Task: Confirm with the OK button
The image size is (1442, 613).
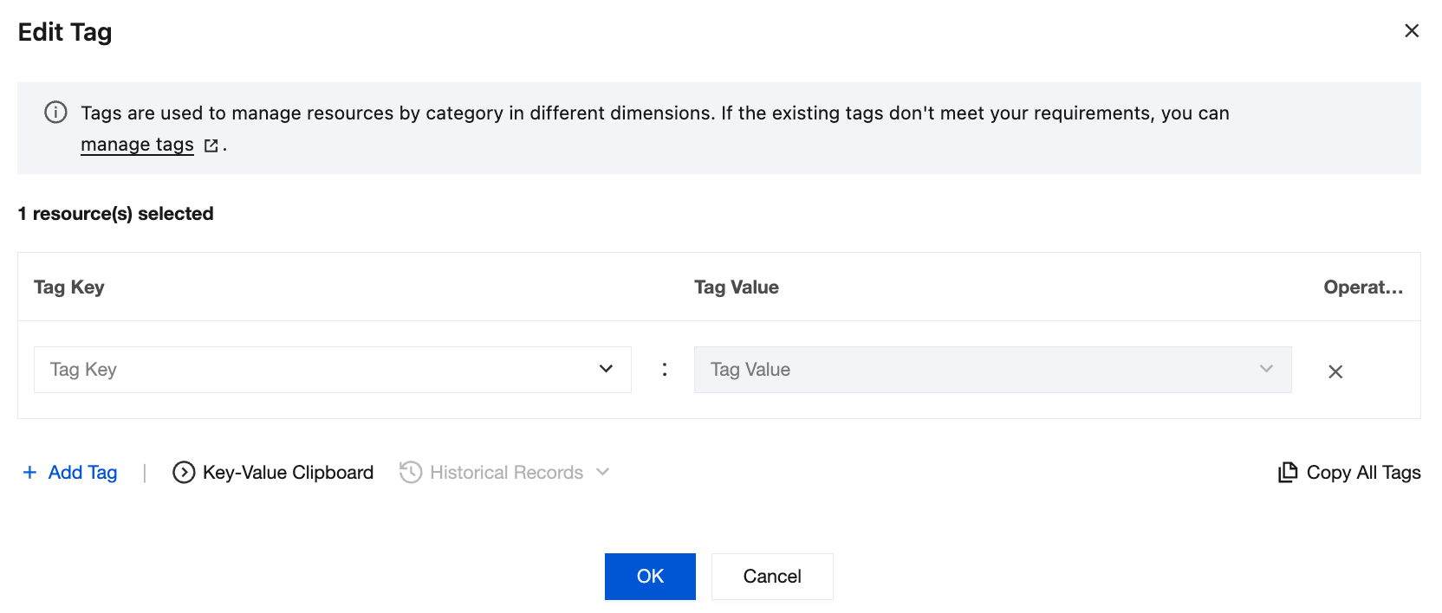Action: [x=650, y=577]
